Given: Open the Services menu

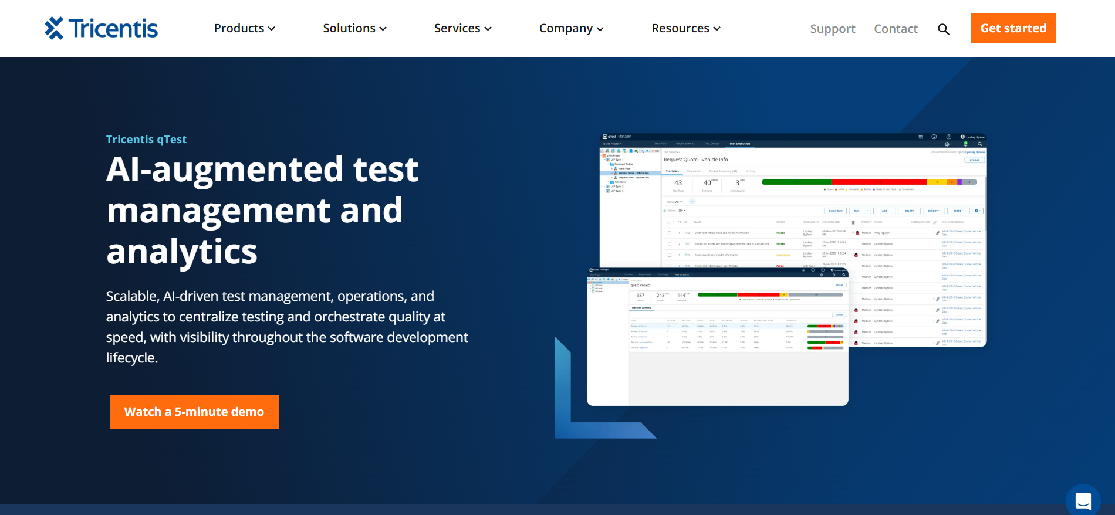Looking at the screenshot, I should (x=462, y=28).
